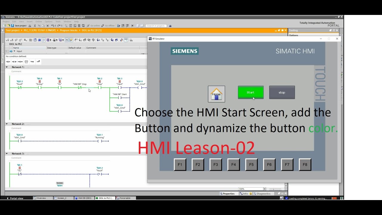The height and width of the screenshot is (215, 382).
Task: Open the Help menu
Action: (76, 21)
